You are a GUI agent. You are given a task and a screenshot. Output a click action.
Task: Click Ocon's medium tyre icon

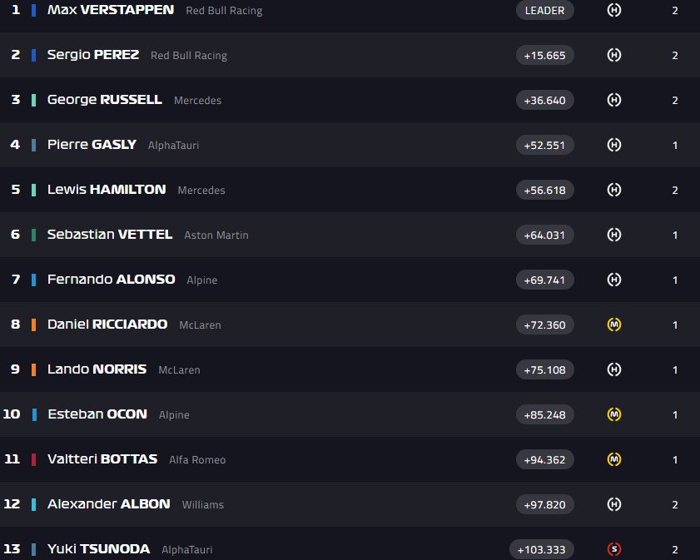click(614, 414)
